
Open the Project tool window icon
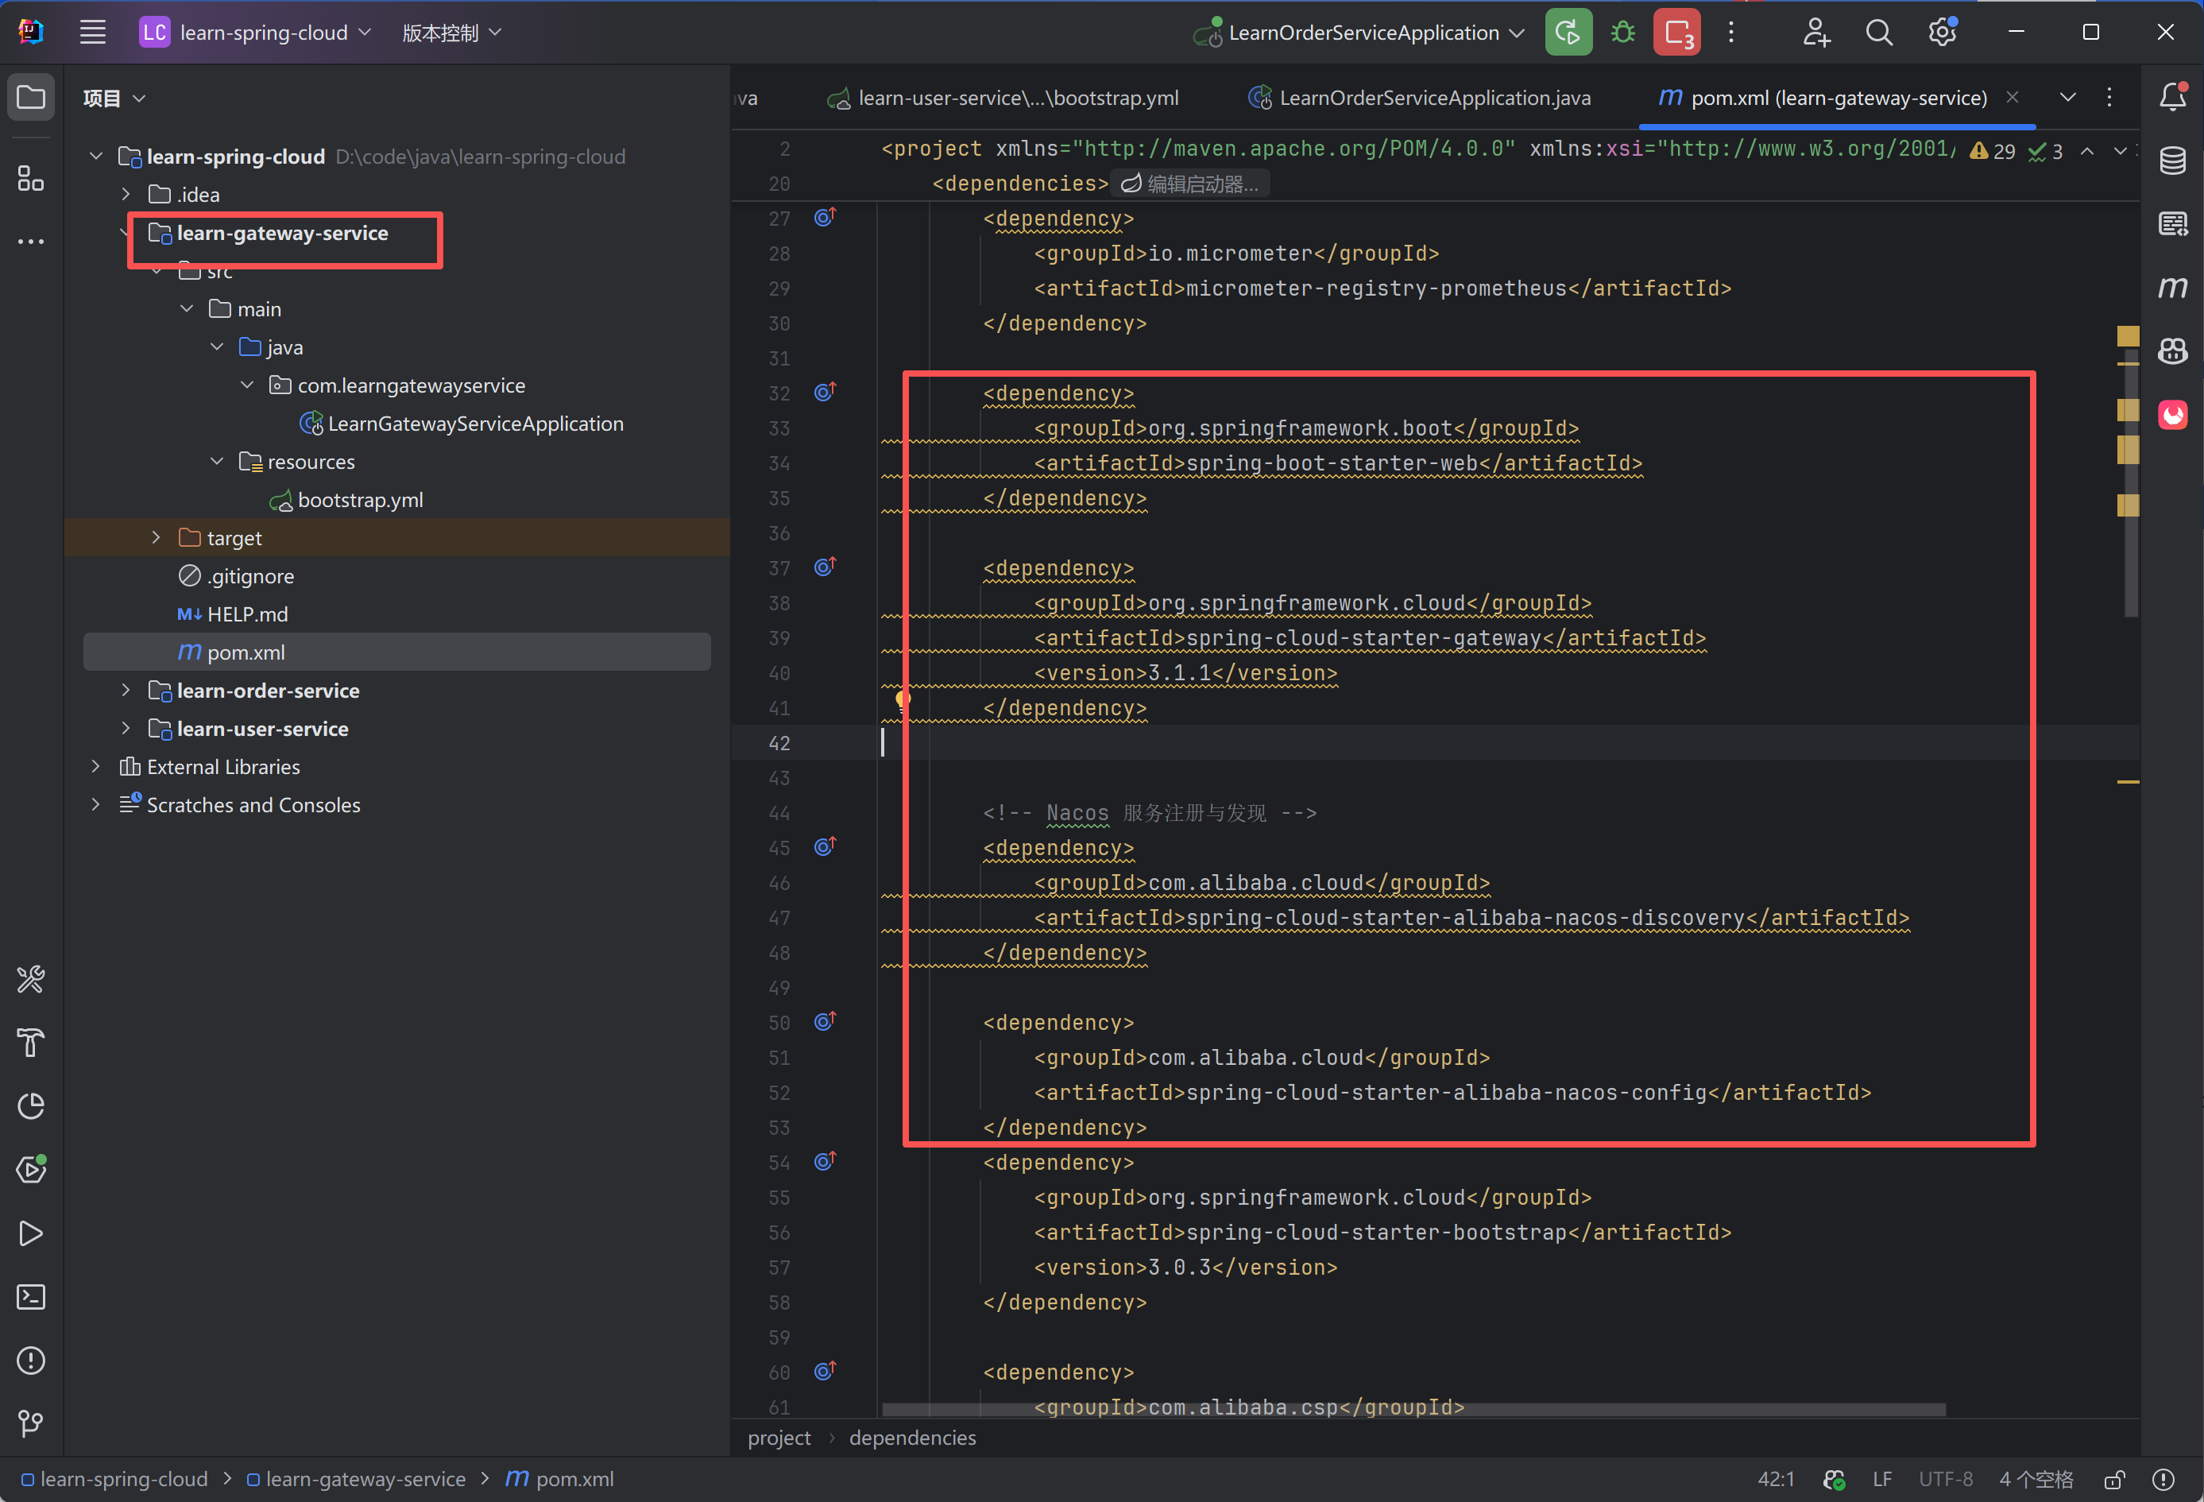pos(31,97)
